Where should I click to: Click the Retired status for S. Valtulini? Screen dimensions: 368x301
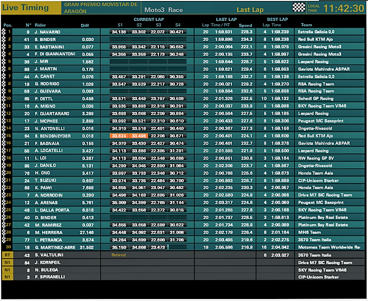click(118, 255)
